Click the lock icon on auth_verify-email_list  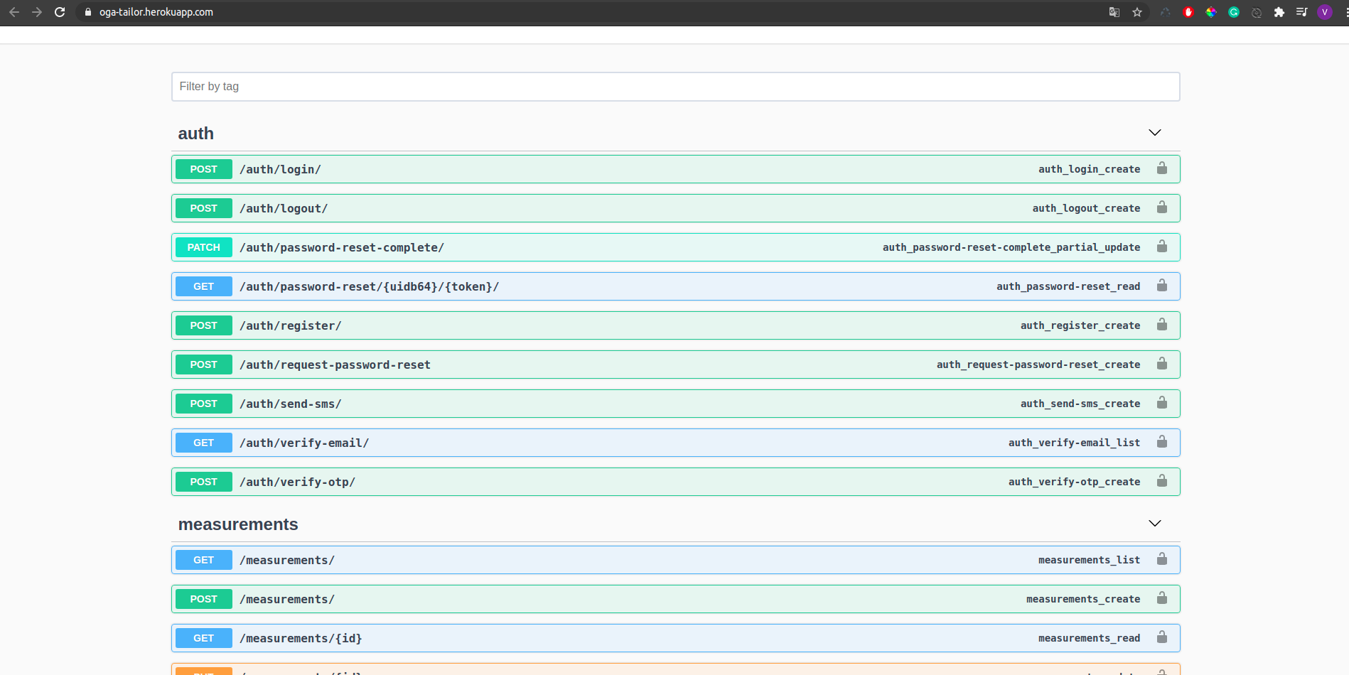[x=1162, y=442]
